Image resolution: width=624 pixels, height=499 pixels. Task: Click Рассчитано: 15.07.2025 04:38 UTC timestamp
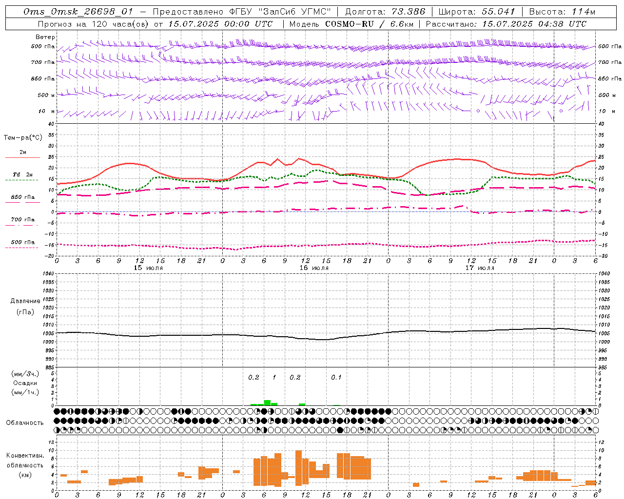[507, 24]
